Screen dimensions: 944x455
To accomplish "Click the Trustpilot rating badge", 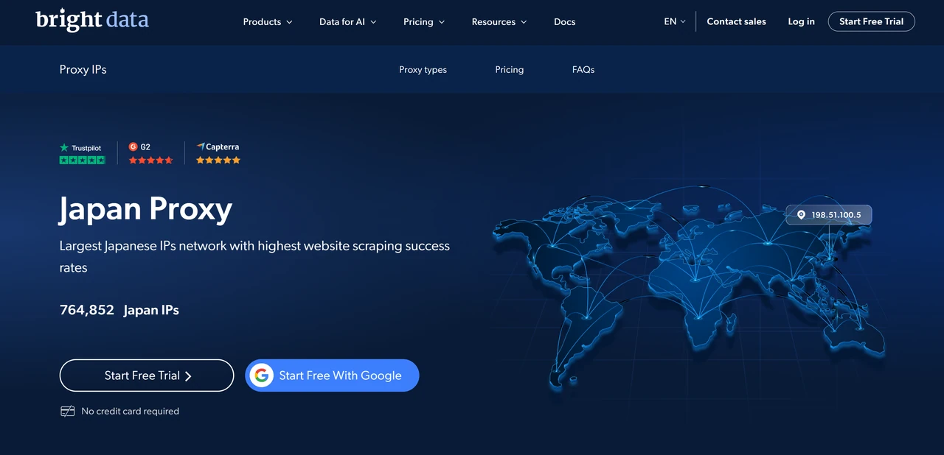I will click(82, 153).
